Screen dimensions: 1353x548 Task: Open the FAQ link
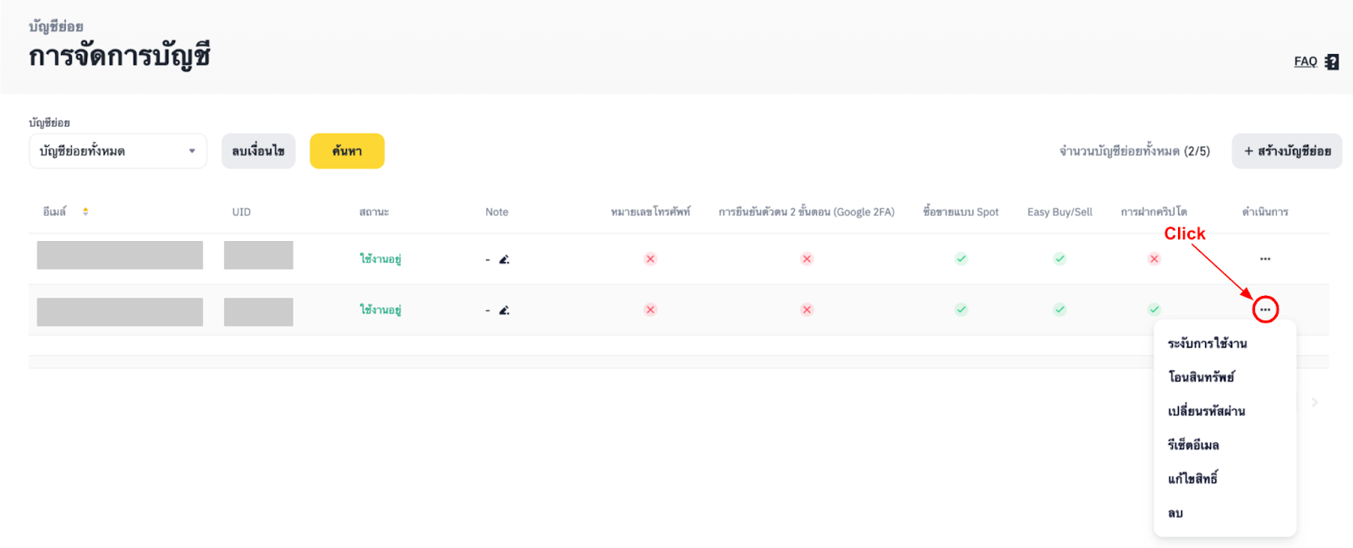point(1305,62)
